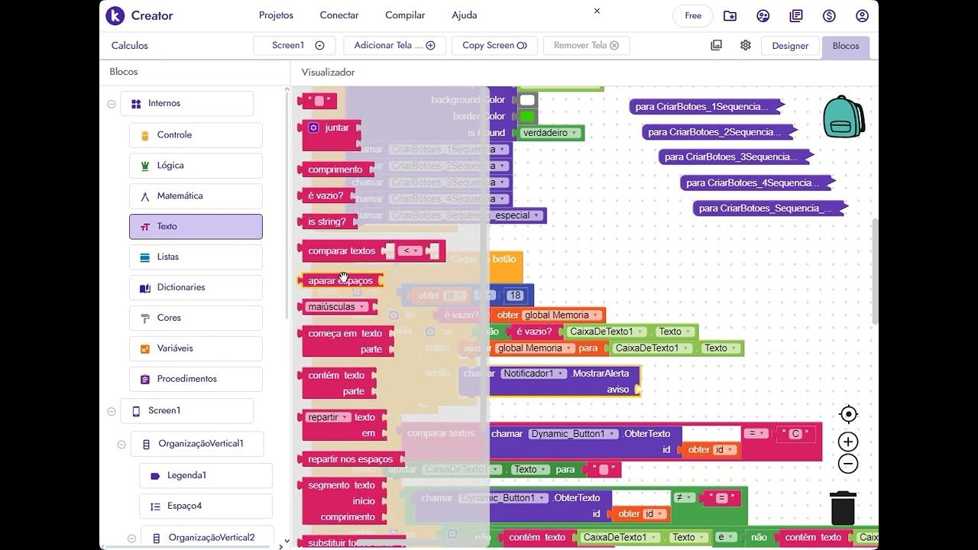Open the Compilar menu
This screenshot has height=550, width=978.
tap(405, 15)
